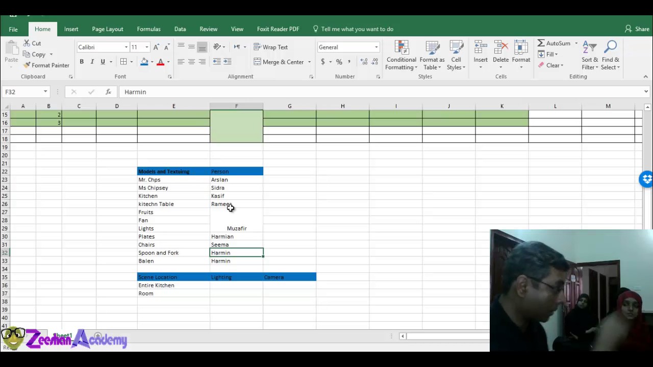This screenshot has height=367, width=653.
Task: Select the Spoon and Fork cell
Action: (x=173, y=253)
